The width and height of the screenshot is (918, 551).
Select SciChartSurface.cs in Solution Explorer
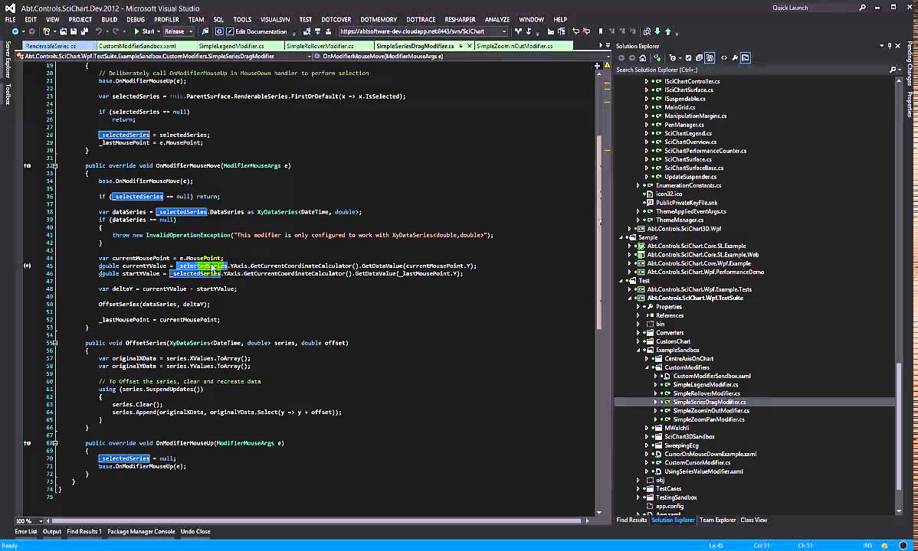click(688, 159)
